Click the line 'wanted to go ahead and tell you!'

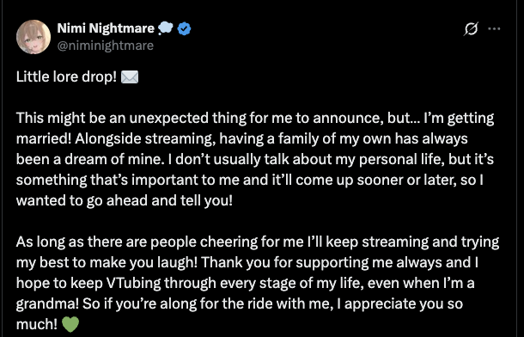click(x=124, y=201)
